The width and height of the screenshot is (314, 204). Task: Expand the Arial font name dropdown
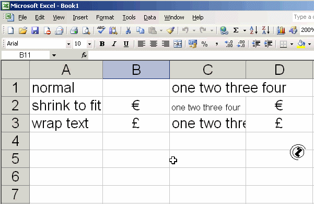point(68,44)
